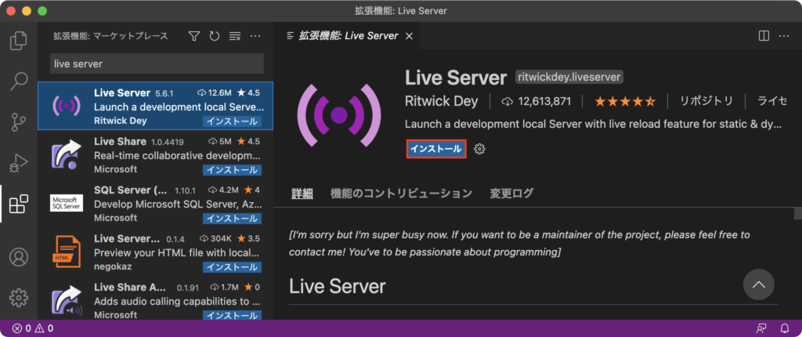Select the Live Share extension entry
802x337 pixels.
point(156,154)
